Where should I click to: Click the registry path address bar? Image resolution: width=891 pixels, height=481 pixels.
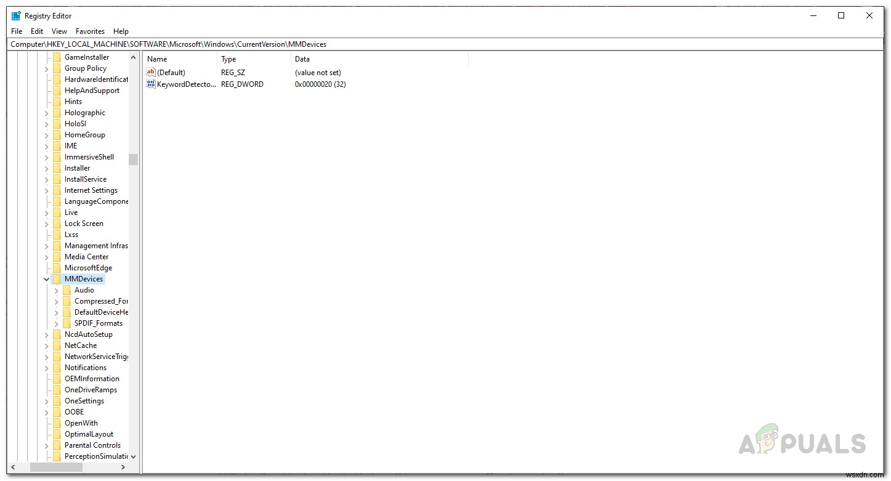click(x=246, y=44)
